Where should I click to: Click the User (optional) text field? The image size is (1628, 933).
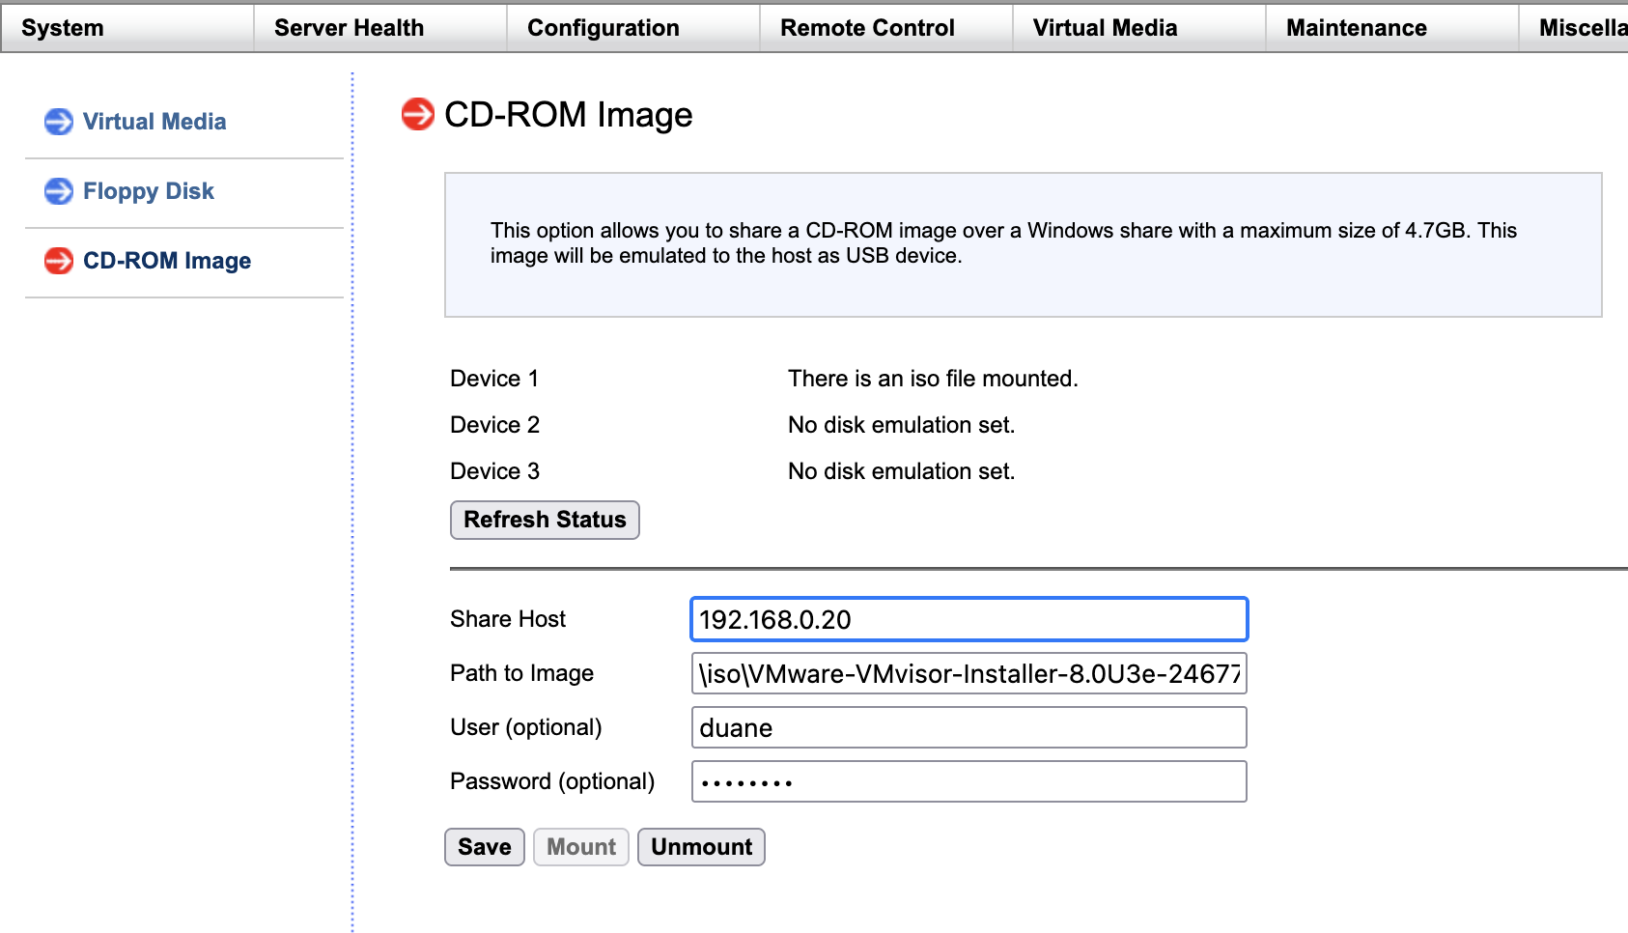point(968,728)
